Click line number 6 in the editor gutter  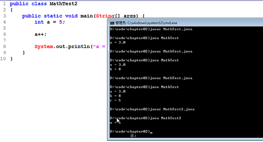coord(4,34)
